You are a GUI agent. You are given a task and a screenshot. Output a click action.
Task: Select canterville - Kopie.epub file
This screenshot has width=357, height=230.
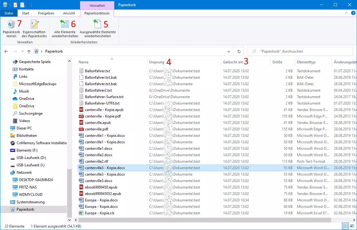(x=104, y=110)
